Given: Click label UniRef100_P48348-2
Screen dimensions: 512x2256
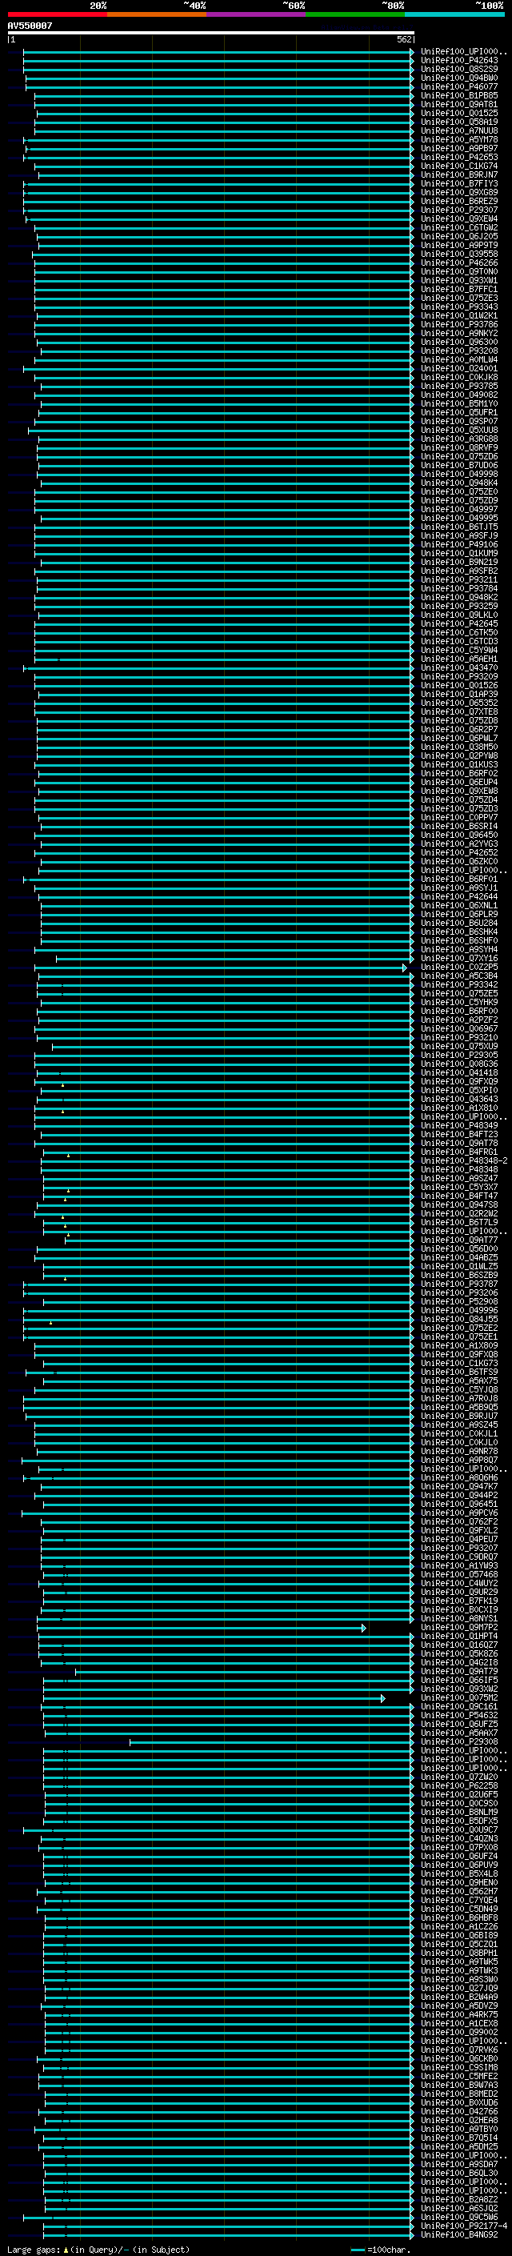Looking at the screenshot, I should [464, 1160].
